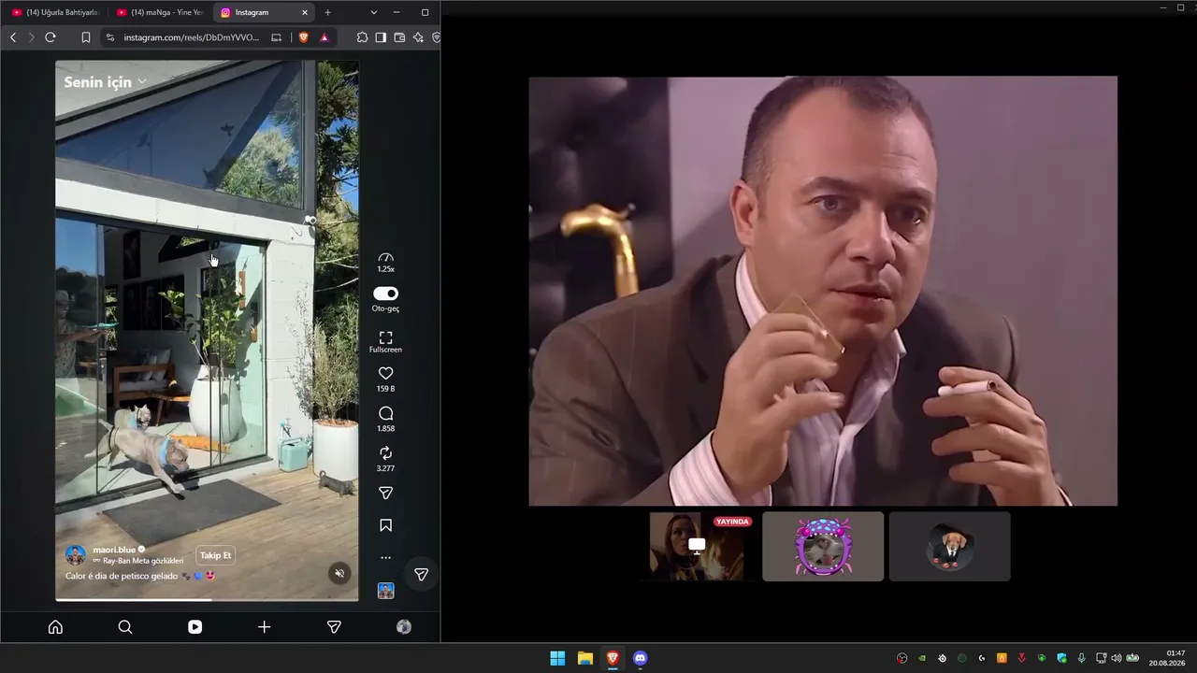Switch to the Uğurla Bahtiyarla YouTube tab

point(54,12)
